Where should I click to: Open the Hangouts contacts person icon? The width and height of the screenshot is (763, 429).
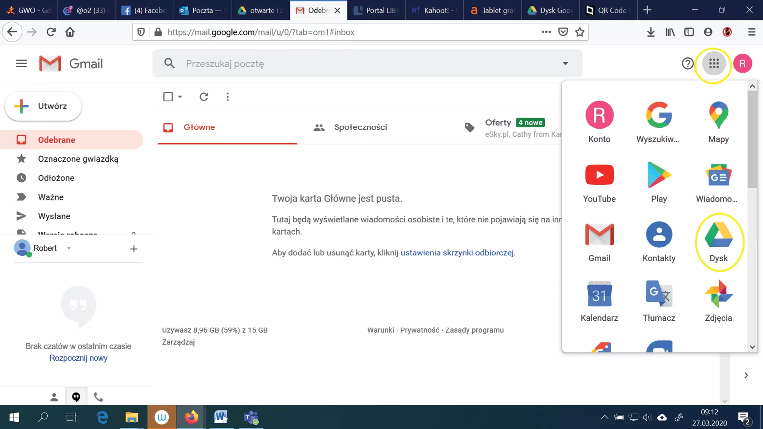pos(54,397)
